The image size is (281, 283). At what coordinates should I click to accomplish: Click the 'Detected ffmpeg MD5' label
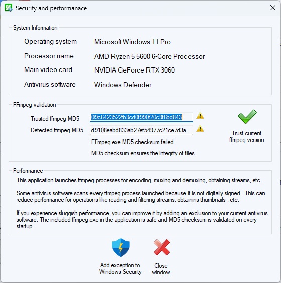57,130
